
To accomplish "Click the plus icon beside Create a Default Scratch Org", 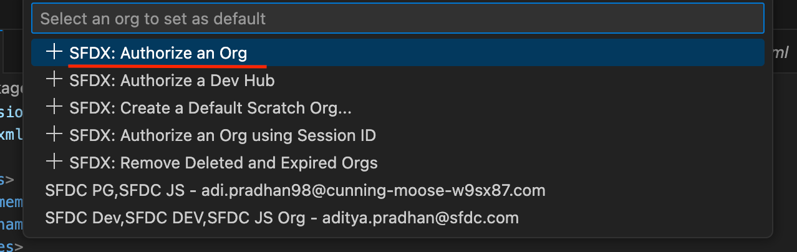I will [55, 107].
